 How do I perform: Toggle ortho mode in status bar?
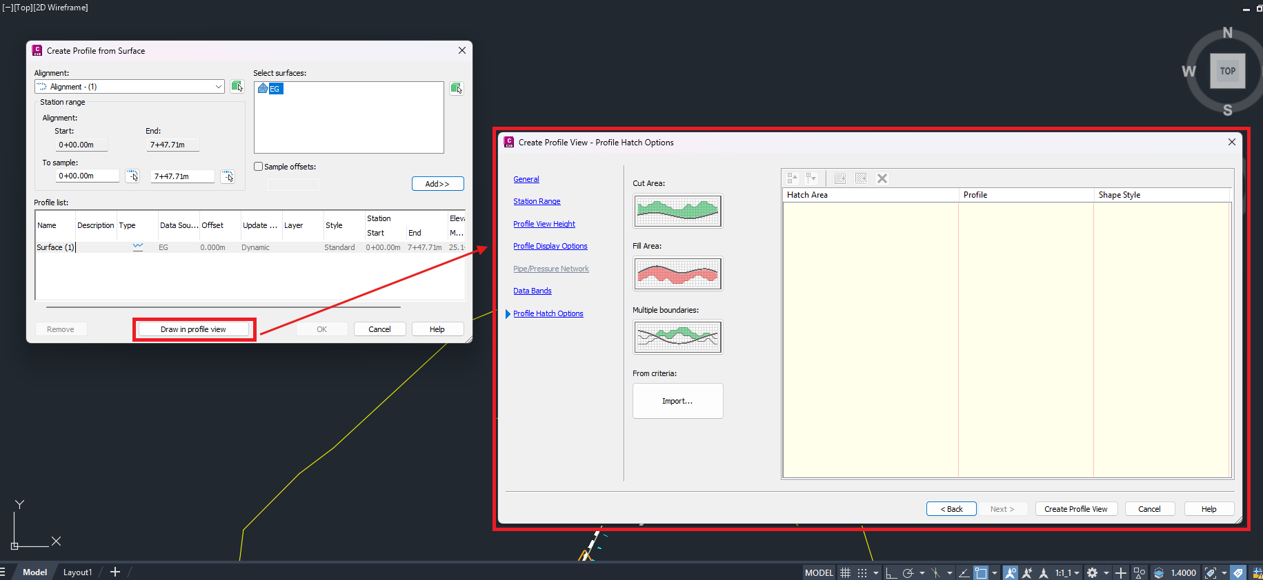(x=891, y=572)
